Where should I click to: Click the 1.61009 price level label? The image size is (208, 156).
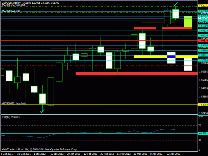pyautogui.click(x=203, y=26)
